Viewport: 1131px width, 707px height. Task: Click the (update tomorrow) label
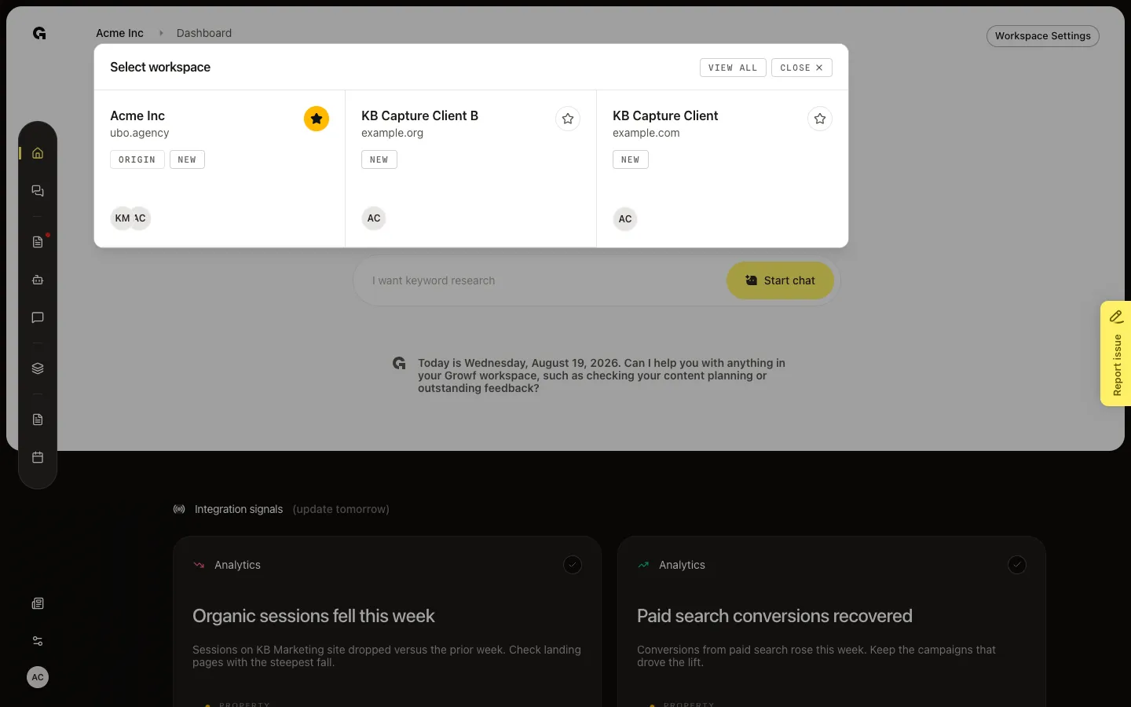[341, 509]
